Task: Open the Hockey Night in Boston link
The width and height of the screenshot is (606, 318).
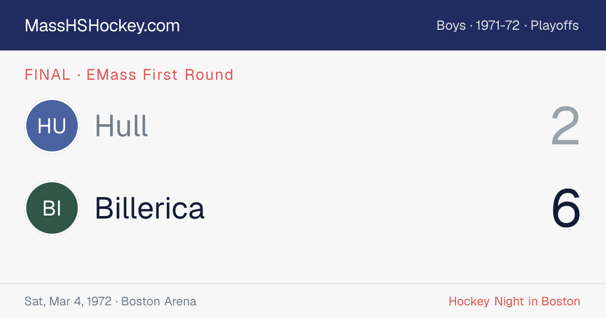Action: 514,301
